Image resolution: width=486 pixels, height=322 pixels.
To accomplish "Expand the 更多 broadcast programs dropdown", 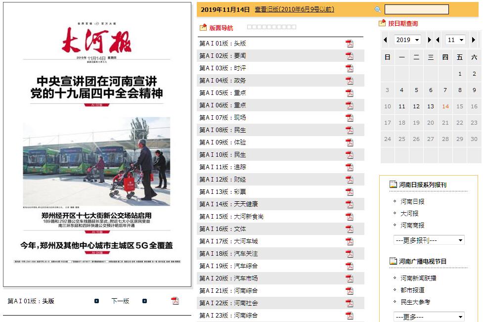I will click(429, 317).
